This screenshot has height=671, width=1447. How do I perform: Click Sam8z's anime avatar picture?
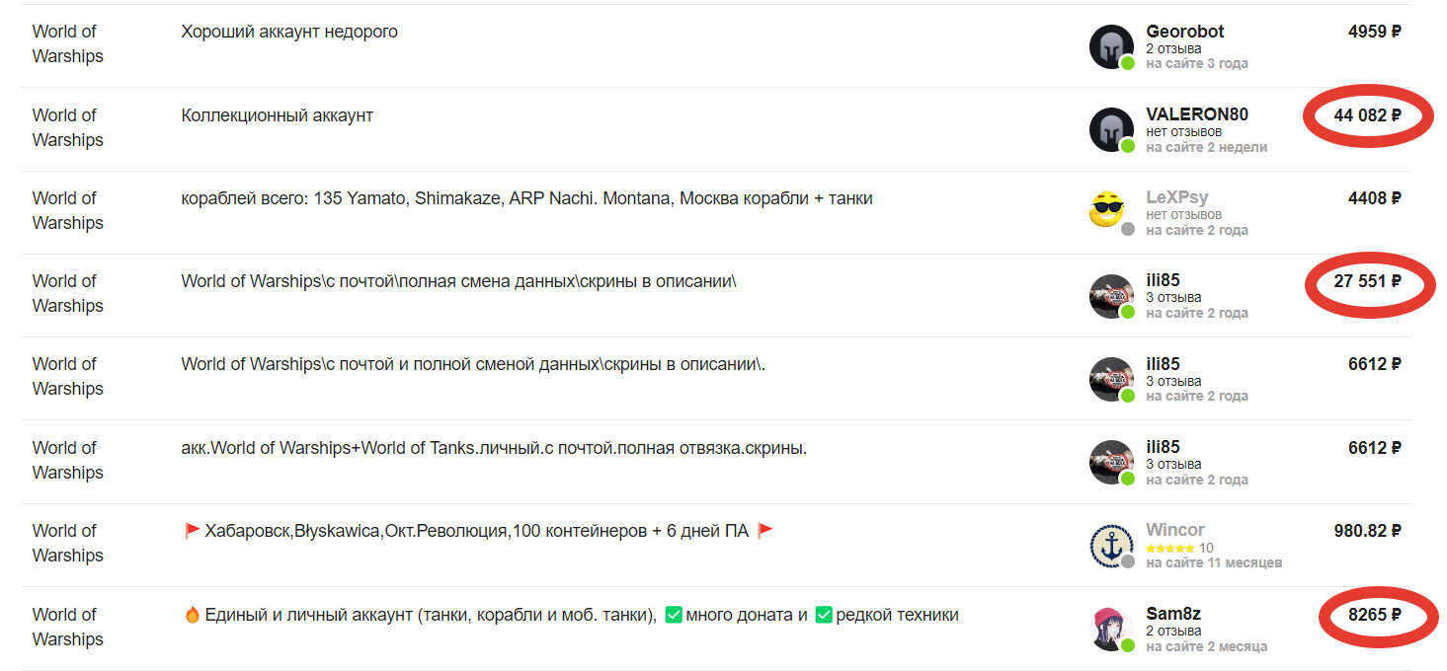[1110, 629]
